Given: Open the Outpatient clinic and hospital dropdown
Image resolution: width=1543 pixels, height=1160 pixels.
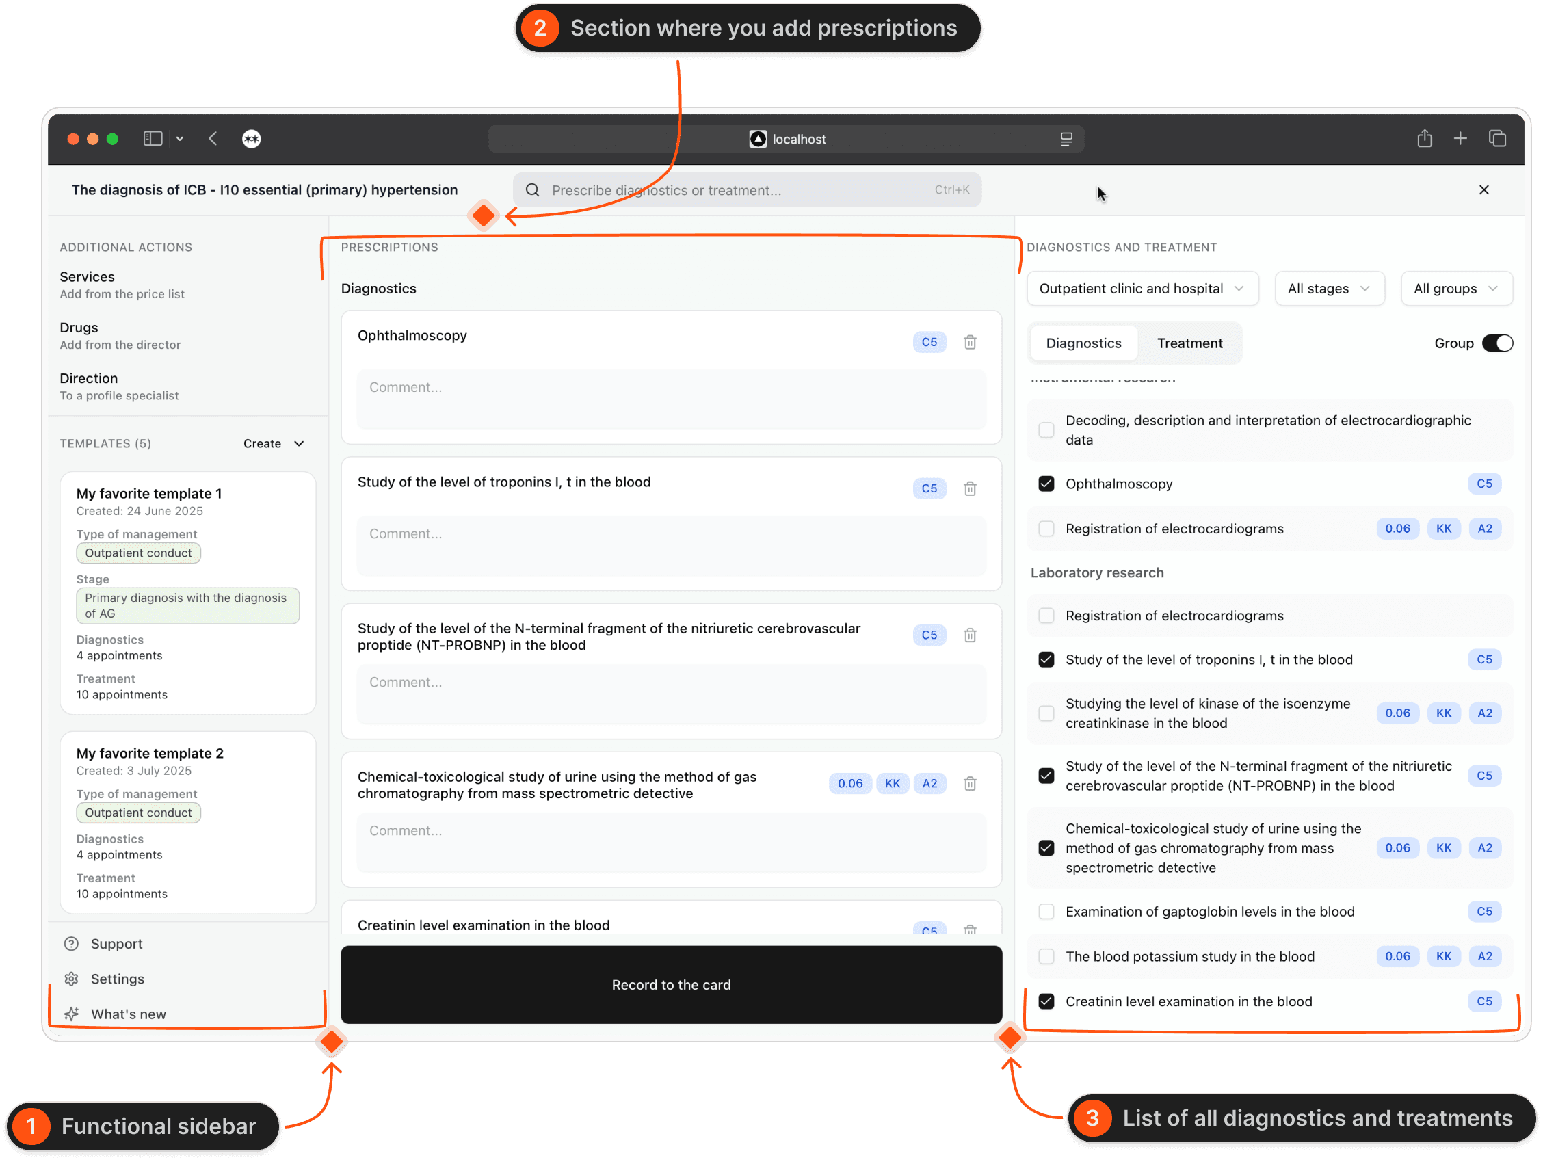Looking at the screenshot, I should [1142, 289].
